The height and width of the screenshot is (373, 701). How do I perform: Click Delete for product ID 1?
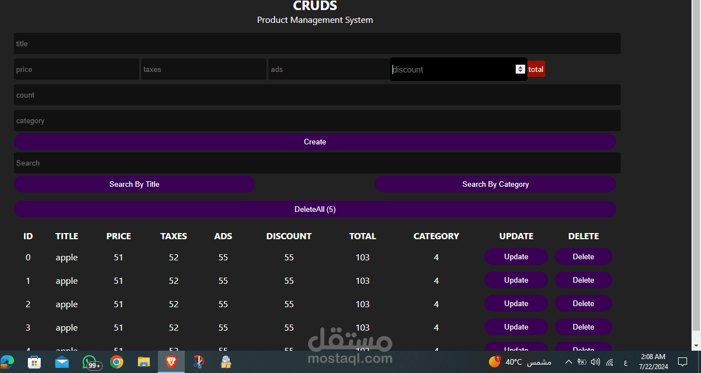(583, 280)
